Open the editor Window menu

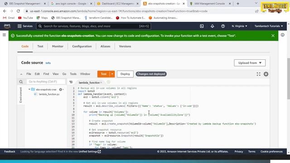click(85, 74)
